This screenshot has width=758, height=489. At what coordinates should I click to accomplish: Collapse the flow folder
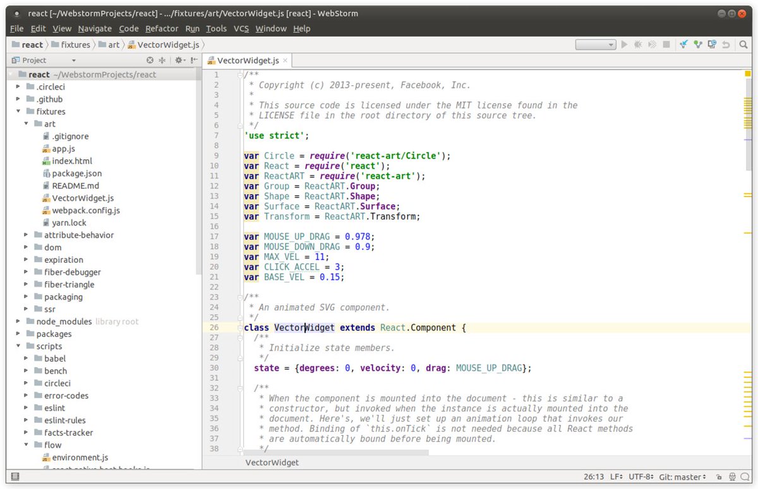26,445
